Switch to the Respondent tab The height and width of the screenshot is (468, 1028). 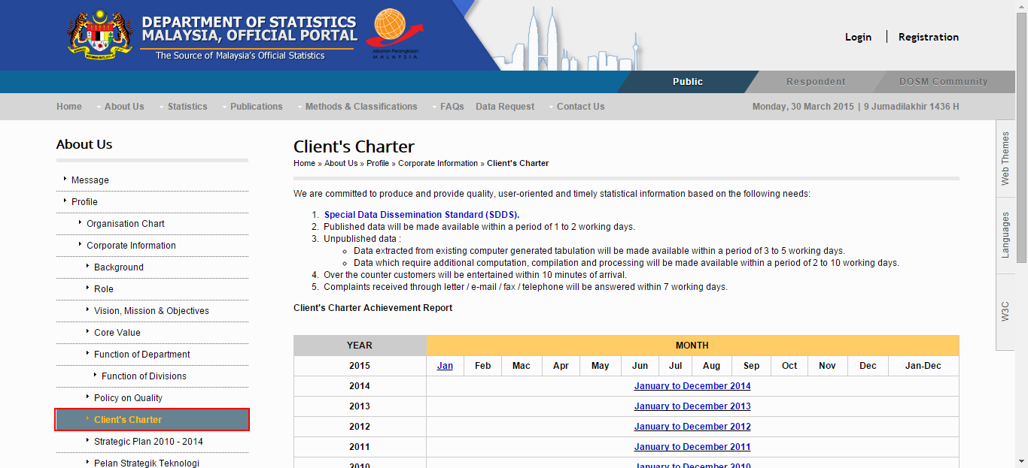coord(816,82)
